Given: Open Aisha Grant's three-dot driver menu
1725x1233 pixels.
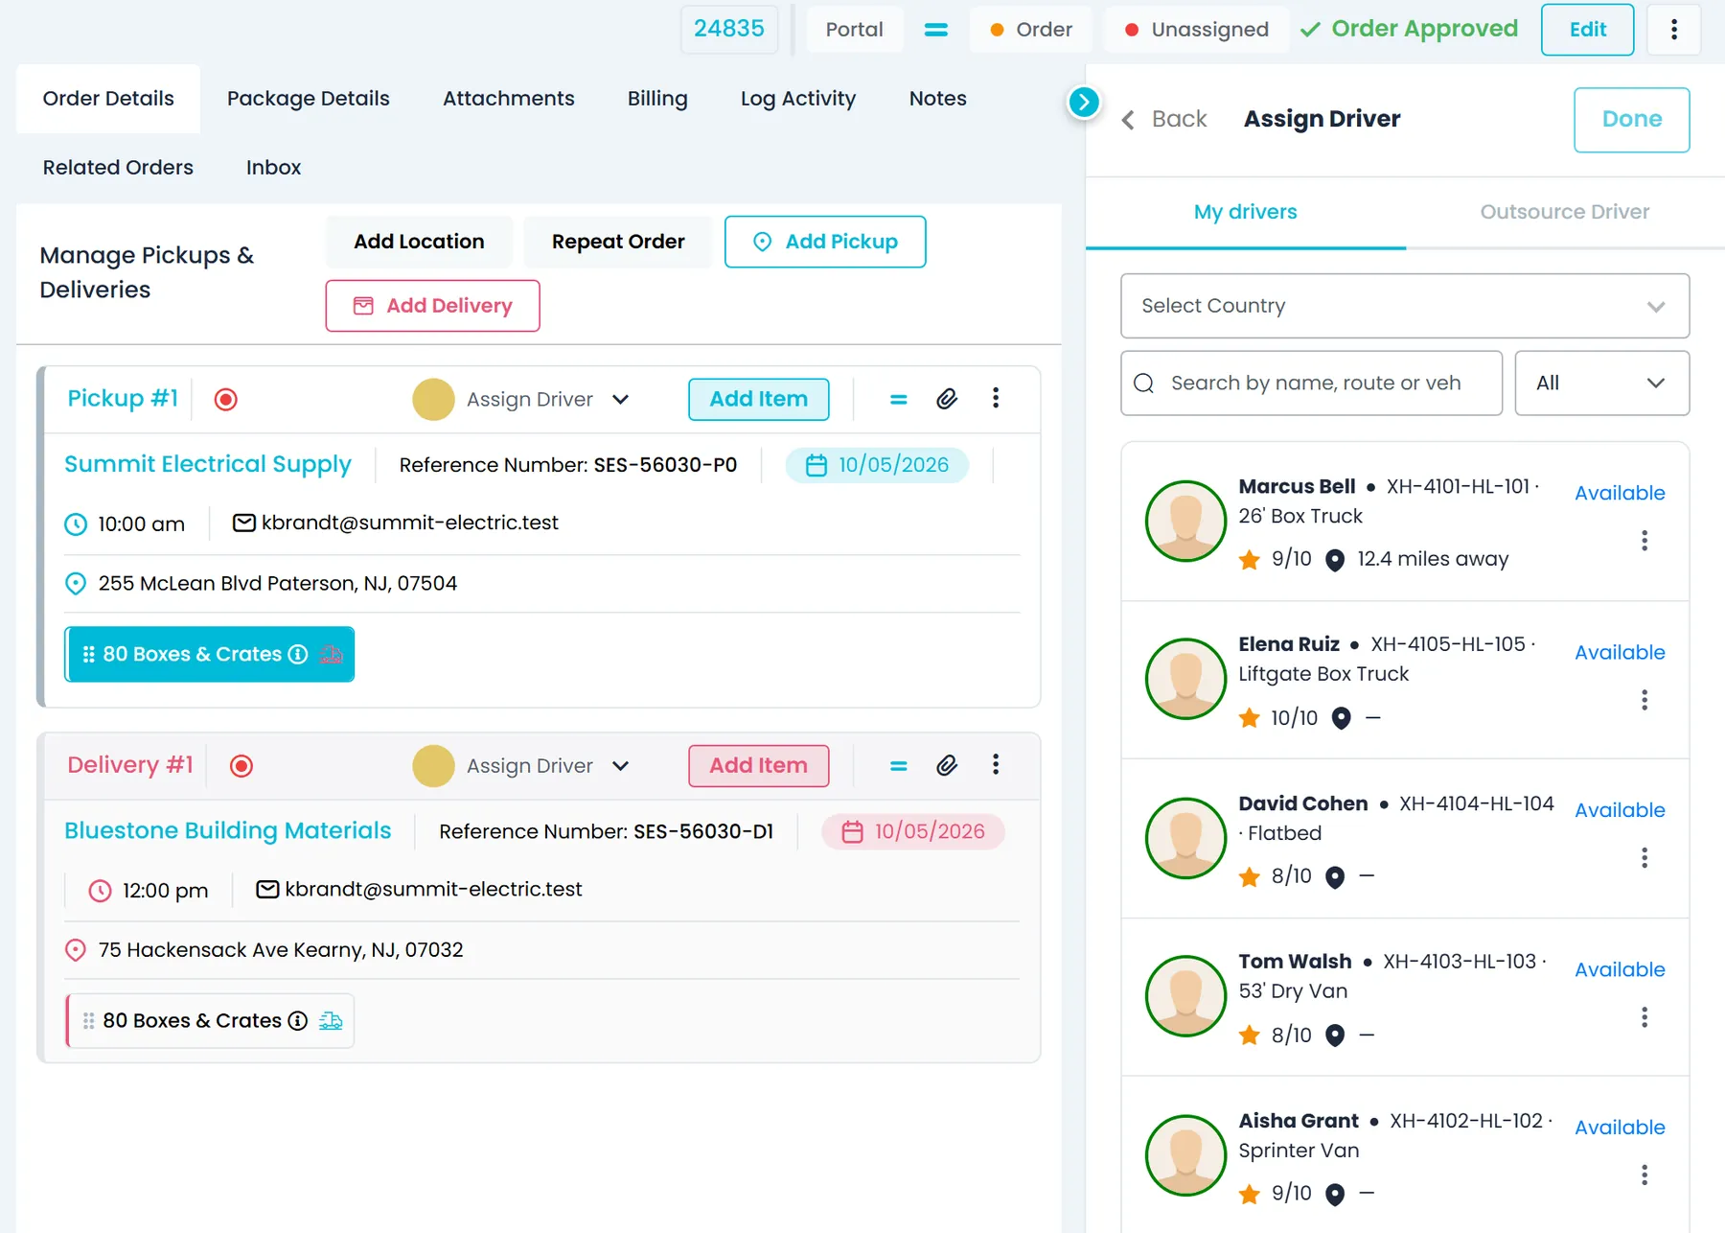Looking at the screenshot, I should (1644, 1175).
